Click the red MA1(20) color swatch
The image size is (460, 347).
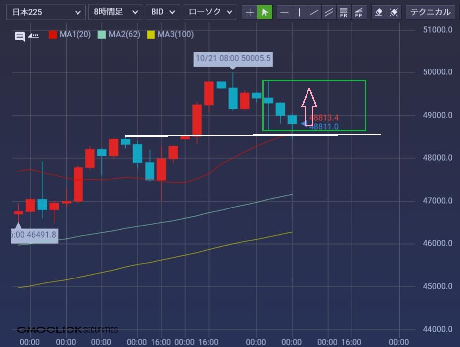[x=53, y=35]
